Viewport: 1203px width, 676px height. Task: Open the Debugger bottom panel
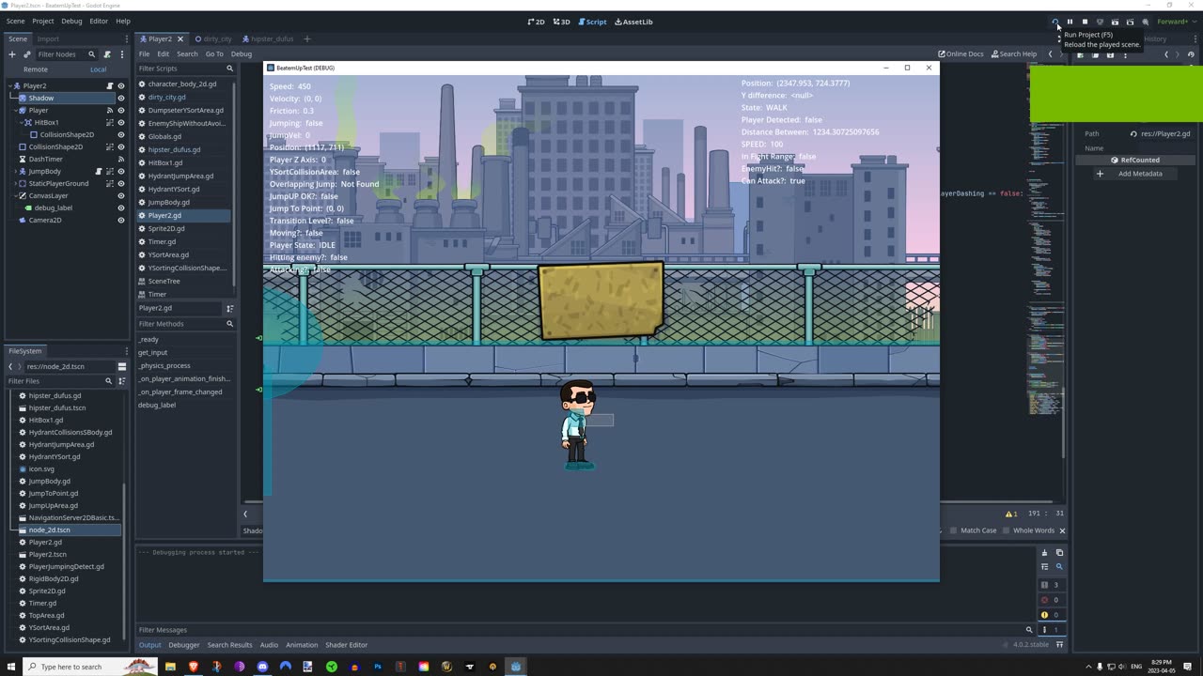coord(183,645)
